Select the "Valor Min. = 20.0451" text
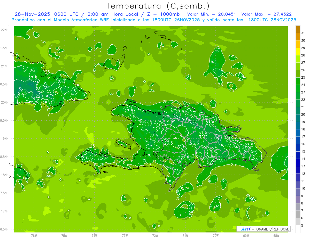 [211, 14]
